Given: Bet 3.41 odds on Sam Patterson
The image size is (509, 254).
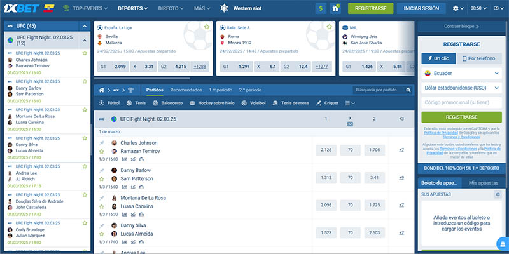Looking at the screenshot, I should (374, 178).
